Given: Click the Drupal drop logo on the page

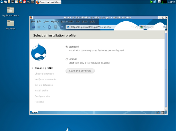Looking at the screenshot, I should coord(39,52).
